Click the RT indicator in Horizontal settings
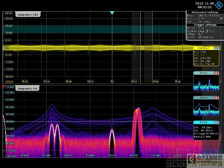The width and height of the screenshot is (224, 168). pos(221,19)
